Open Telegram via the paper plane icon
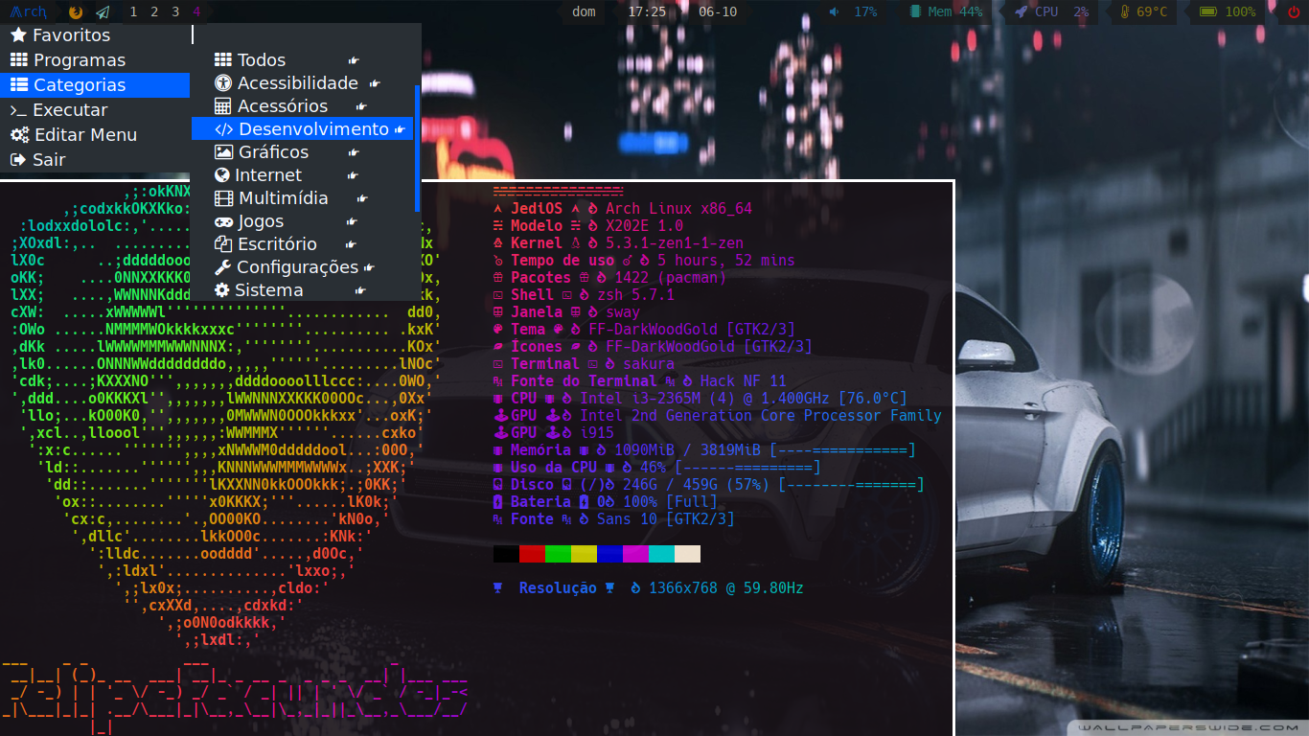This screenshot has width=1309, height=736. 103,11
